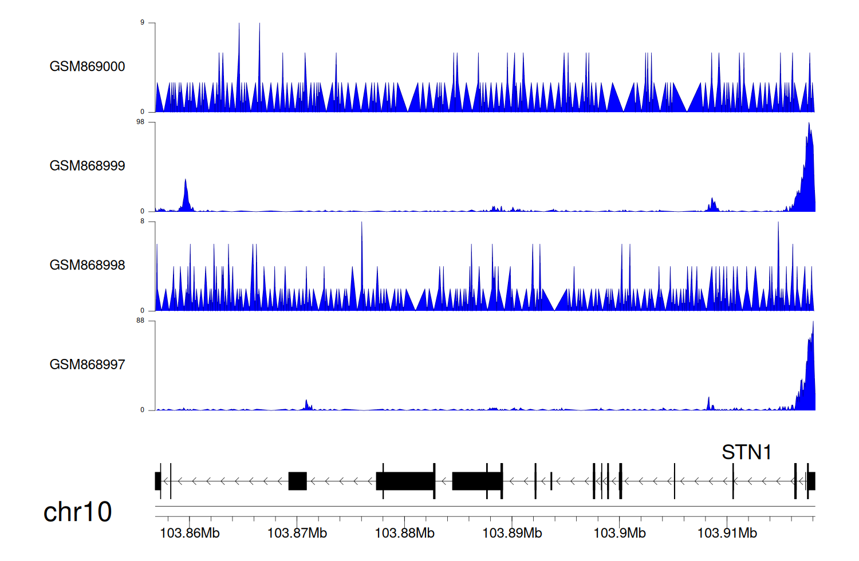Screen dimensions: 859x561
Task: Click the 103.86Mb axis tick label
Action: coord(190,533)
